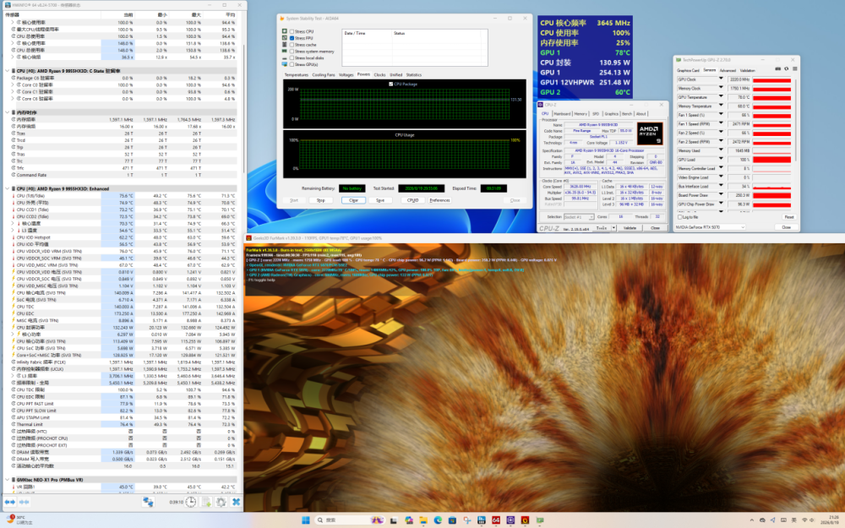845x528 pixels.
Task: Open the Copilot taskbar icon
Action: [x=408, y=520]
